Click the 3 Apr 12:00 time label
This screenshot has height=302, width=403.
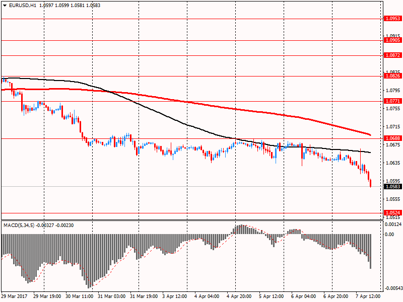175,296
